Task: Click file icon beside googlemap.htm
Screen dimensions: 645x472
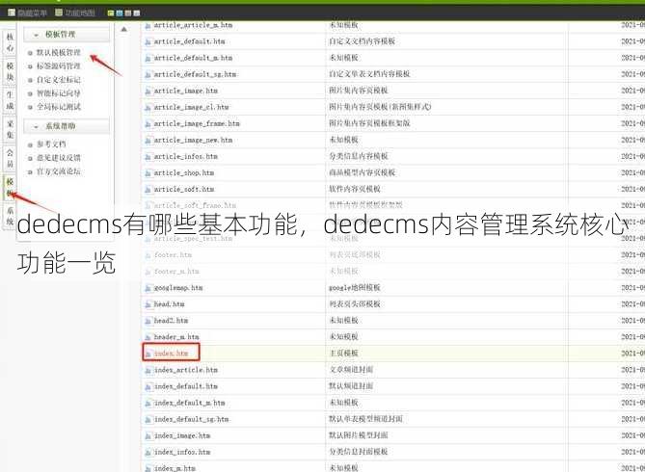Action: coord(148,288)
